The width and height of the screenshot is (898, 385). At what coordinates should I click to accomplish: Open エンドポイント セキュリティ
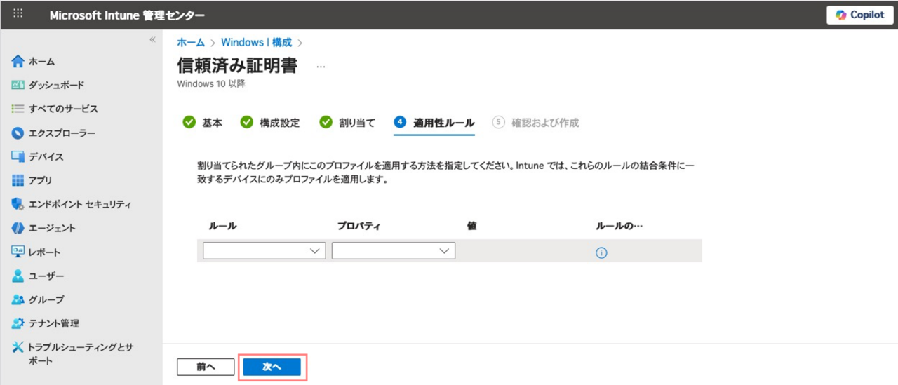point(79,205)
